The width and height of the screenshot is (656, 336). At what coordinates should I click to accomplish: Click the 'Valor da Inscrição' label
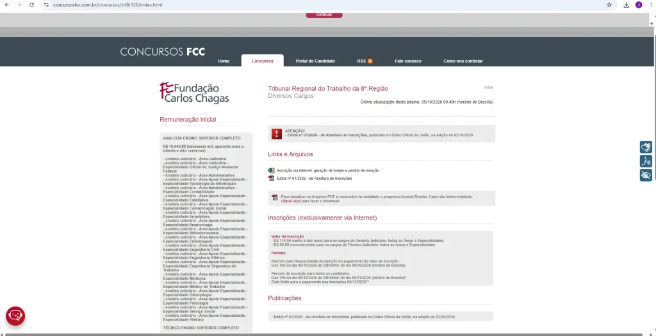288,237
